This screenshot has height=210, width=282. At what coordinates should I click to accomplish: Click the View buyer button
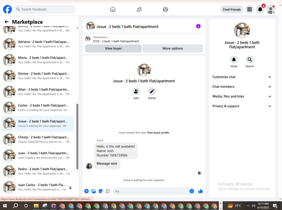(113, 49)
